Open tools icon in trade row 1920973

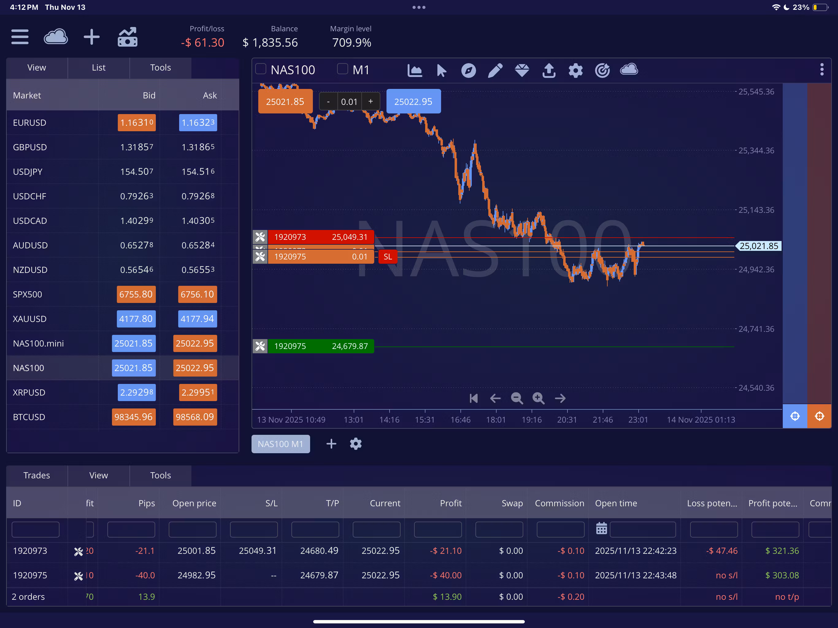click(79, 551)
